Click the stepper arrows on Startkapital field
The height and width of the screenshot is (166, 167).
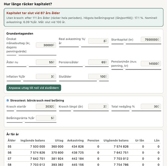tap(158, 40)
